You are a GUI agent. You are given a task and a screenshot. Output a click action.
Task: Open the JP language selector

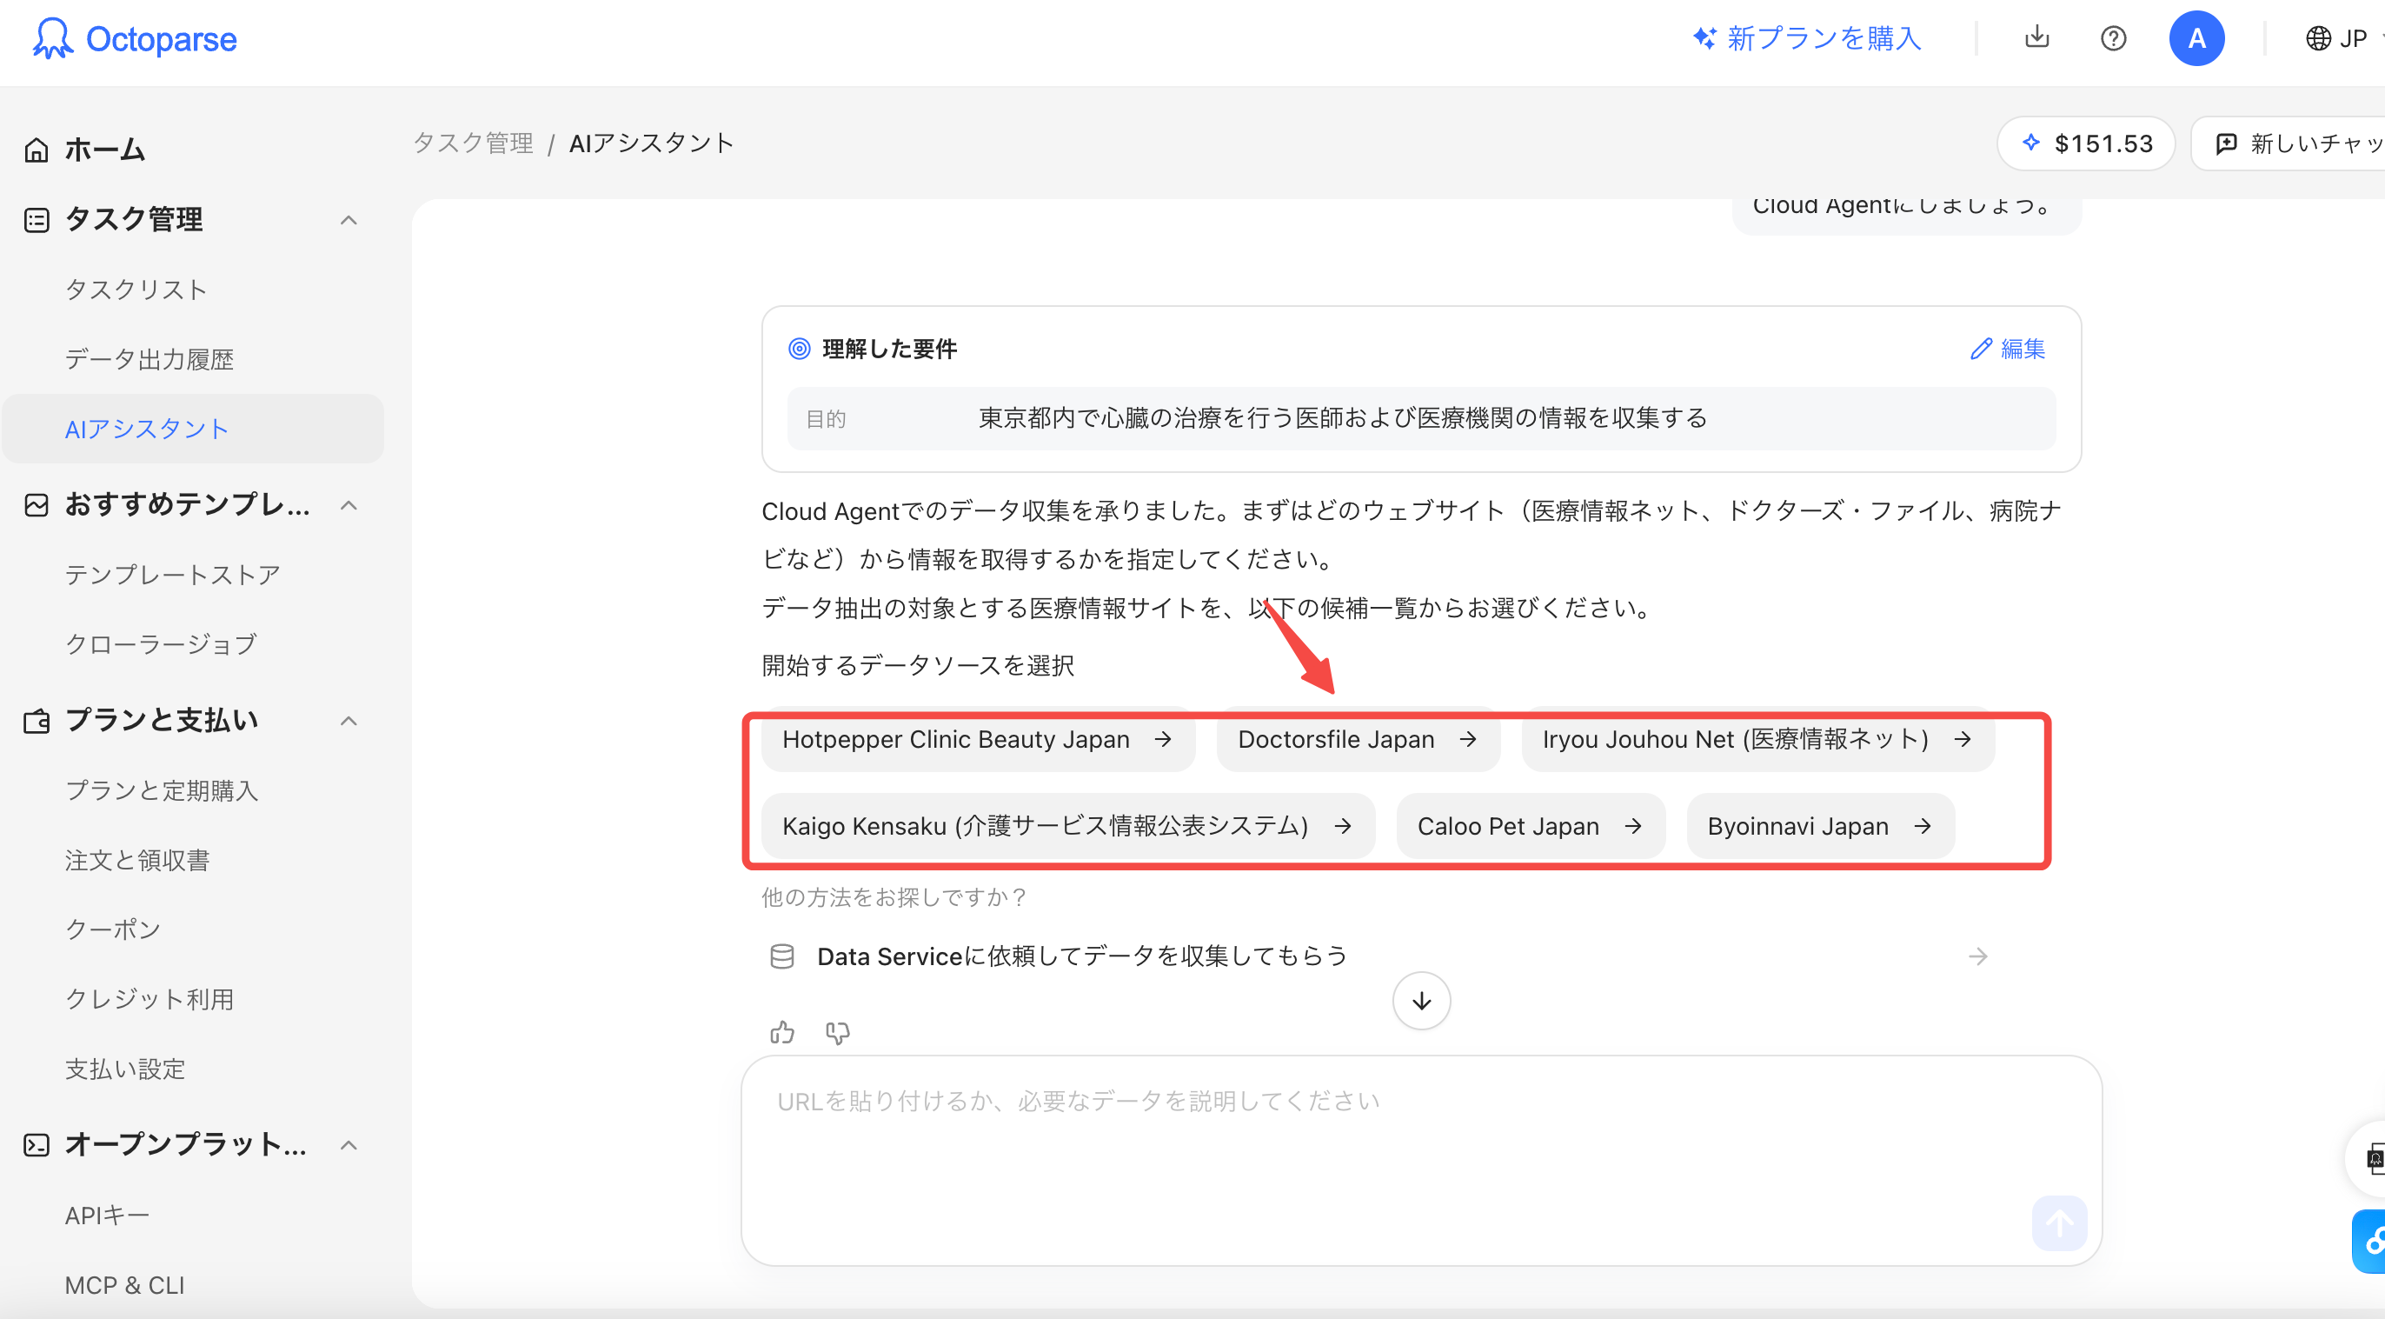pos(2342,38)
